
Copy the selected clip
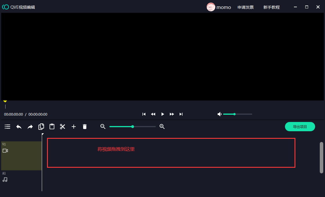41,127
